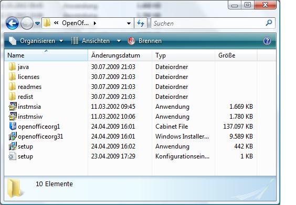Open help with the question mark icon
Image resolution: width=296 pixels, height=205 pixels.
coord(267,41)
